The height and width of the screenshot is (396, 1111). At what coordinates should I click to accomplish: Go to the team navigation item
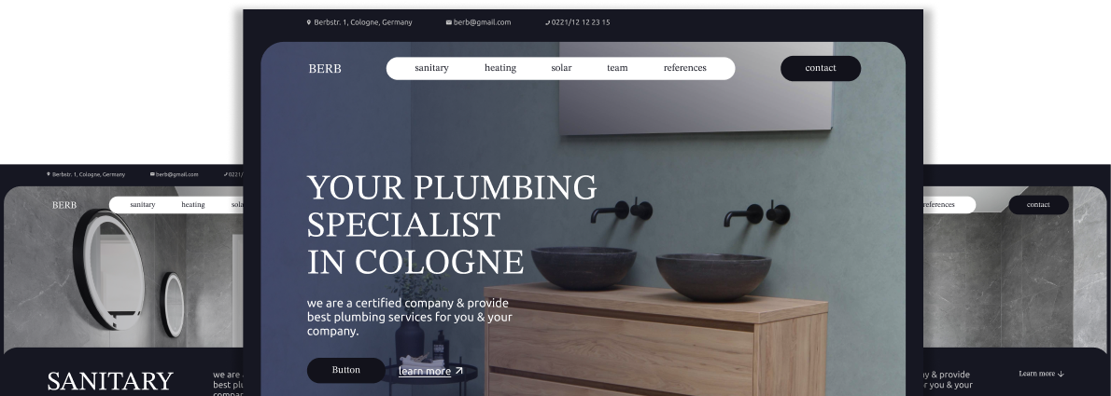point(617,68)
